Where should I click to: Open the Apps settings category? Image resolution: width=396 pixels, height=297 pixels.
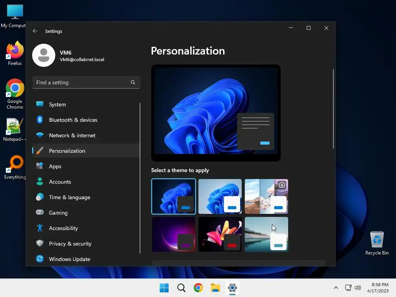pyautogui.click(x=86, y=166)
